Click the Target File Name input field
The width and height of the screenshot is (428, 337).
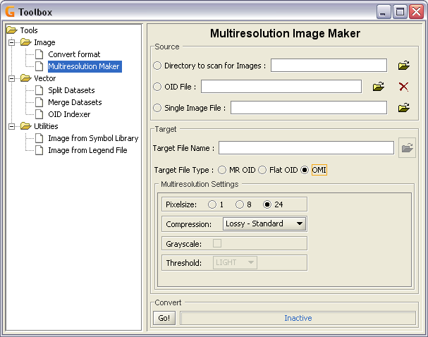click(x=306, y=147)
